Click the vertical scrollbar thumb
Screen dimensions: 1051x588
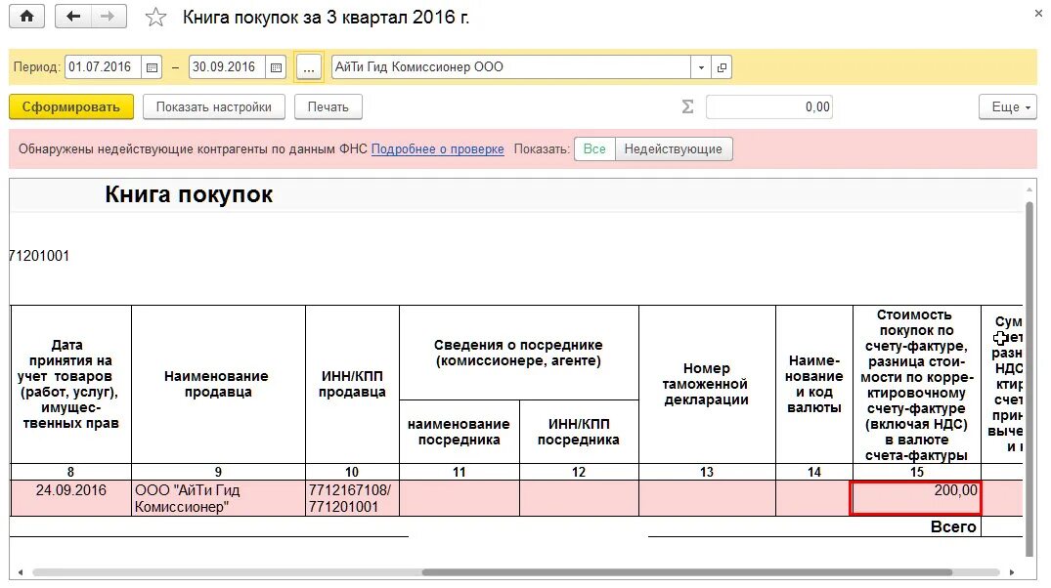1030,378
